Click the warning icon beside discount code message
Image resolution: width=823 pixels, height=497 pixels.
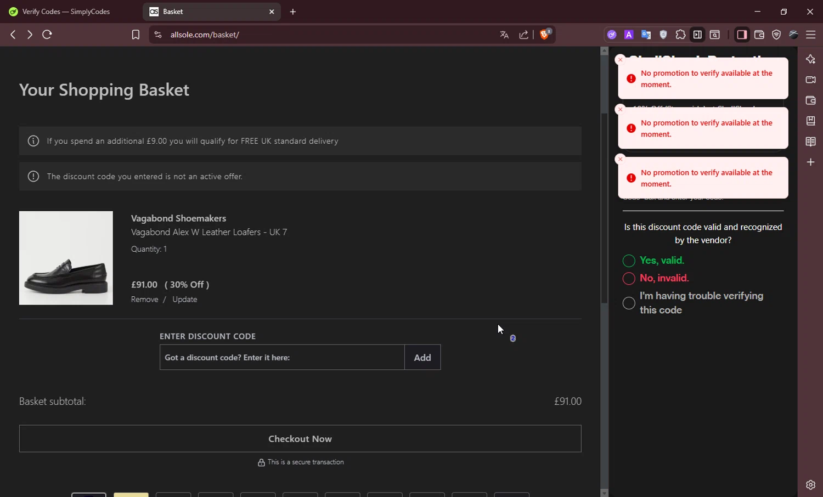[x=33, y=176]
